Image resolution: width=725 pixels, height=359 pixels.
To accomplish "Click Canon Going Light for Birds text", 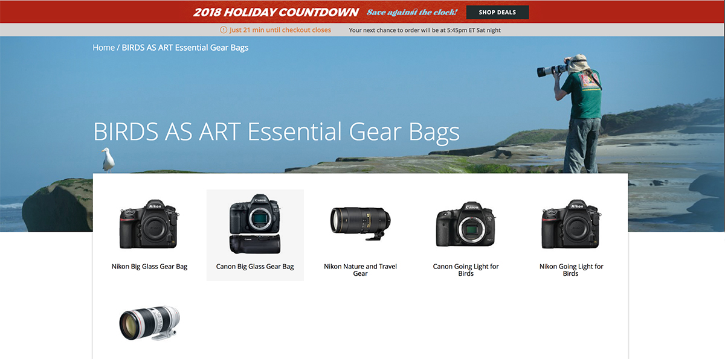I will point(466,270).
